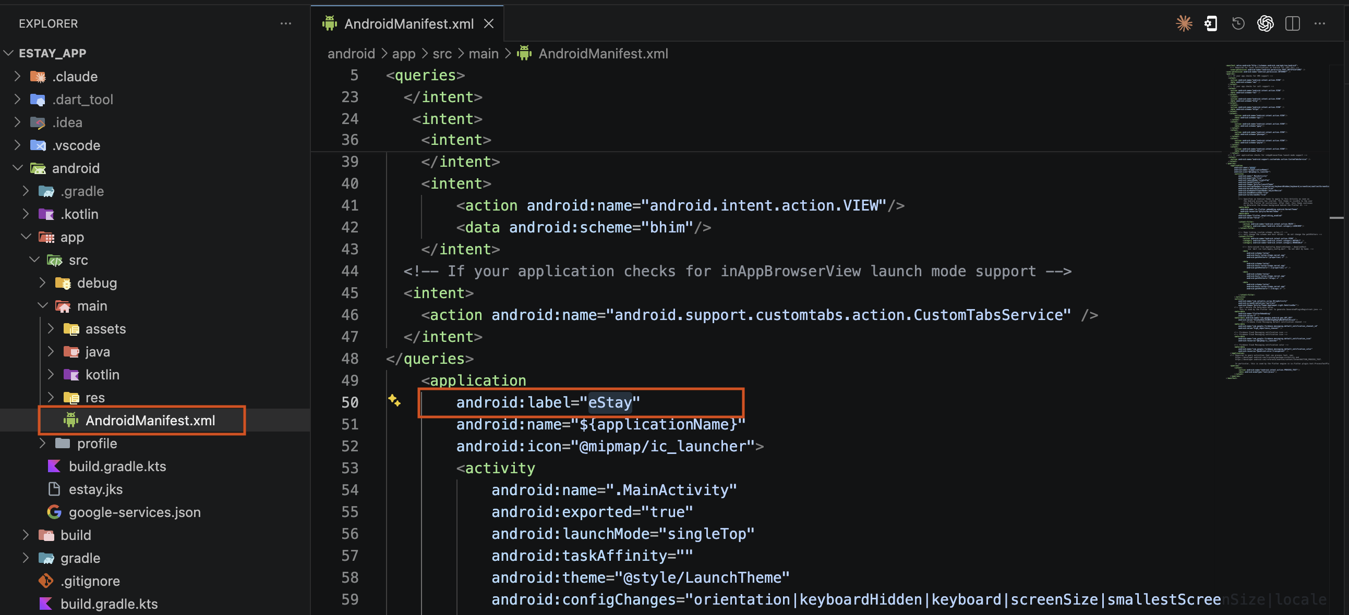The image size is (1349, 615).
Task: Click the git icon beside .gitignore
Action: pyautogui.click(x=46, y=581)
